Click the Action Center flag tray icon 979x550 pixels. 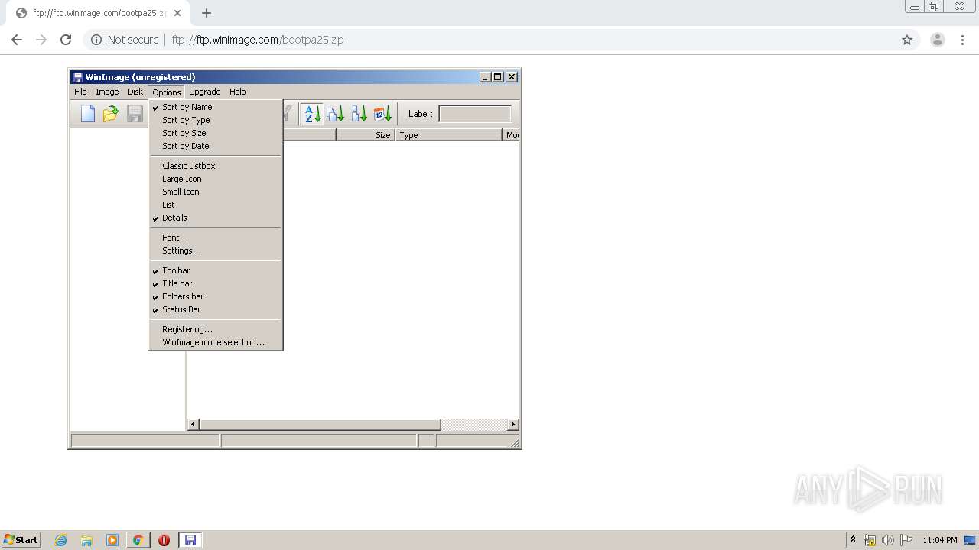coord(906,540)
